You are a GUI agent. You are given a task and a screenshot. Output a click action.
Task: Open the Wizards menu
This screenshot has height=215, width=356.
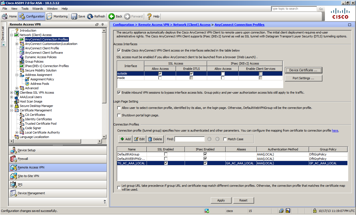coord(37,9)
